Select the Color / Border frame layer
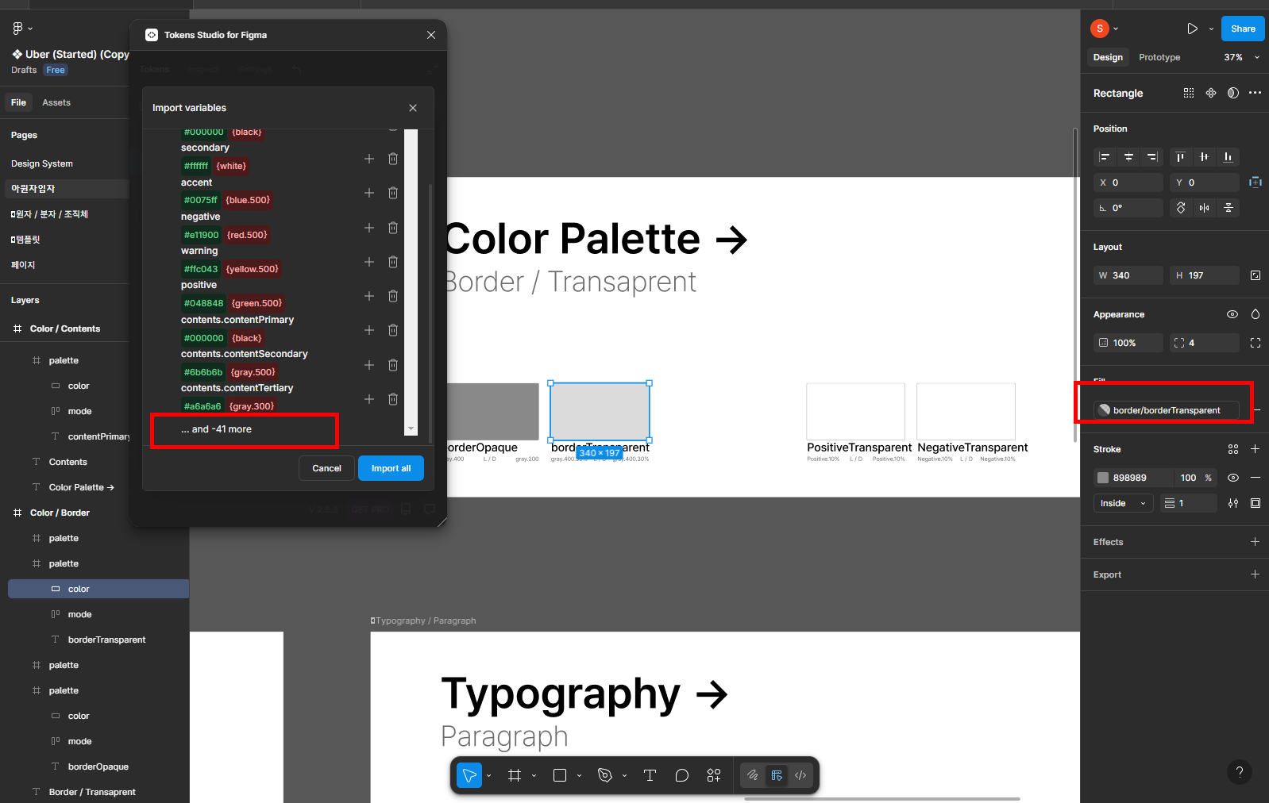This screenshot has width=1269, height=803. [x=60, y=513]
